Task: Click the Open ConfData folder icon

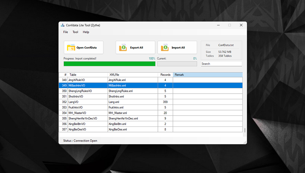Action: [71, 48]
